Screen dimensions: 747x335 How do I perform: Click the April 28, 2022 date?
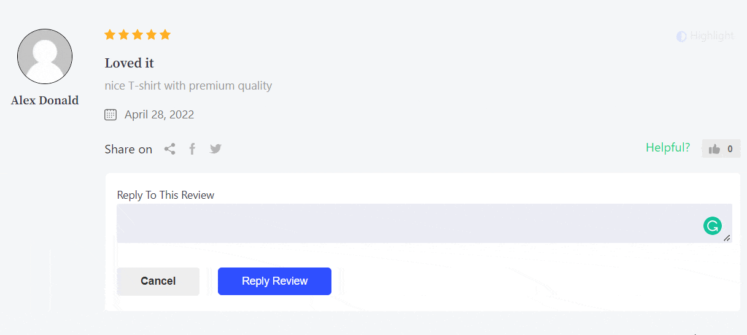pyautogui.click(x=159, y=115)
